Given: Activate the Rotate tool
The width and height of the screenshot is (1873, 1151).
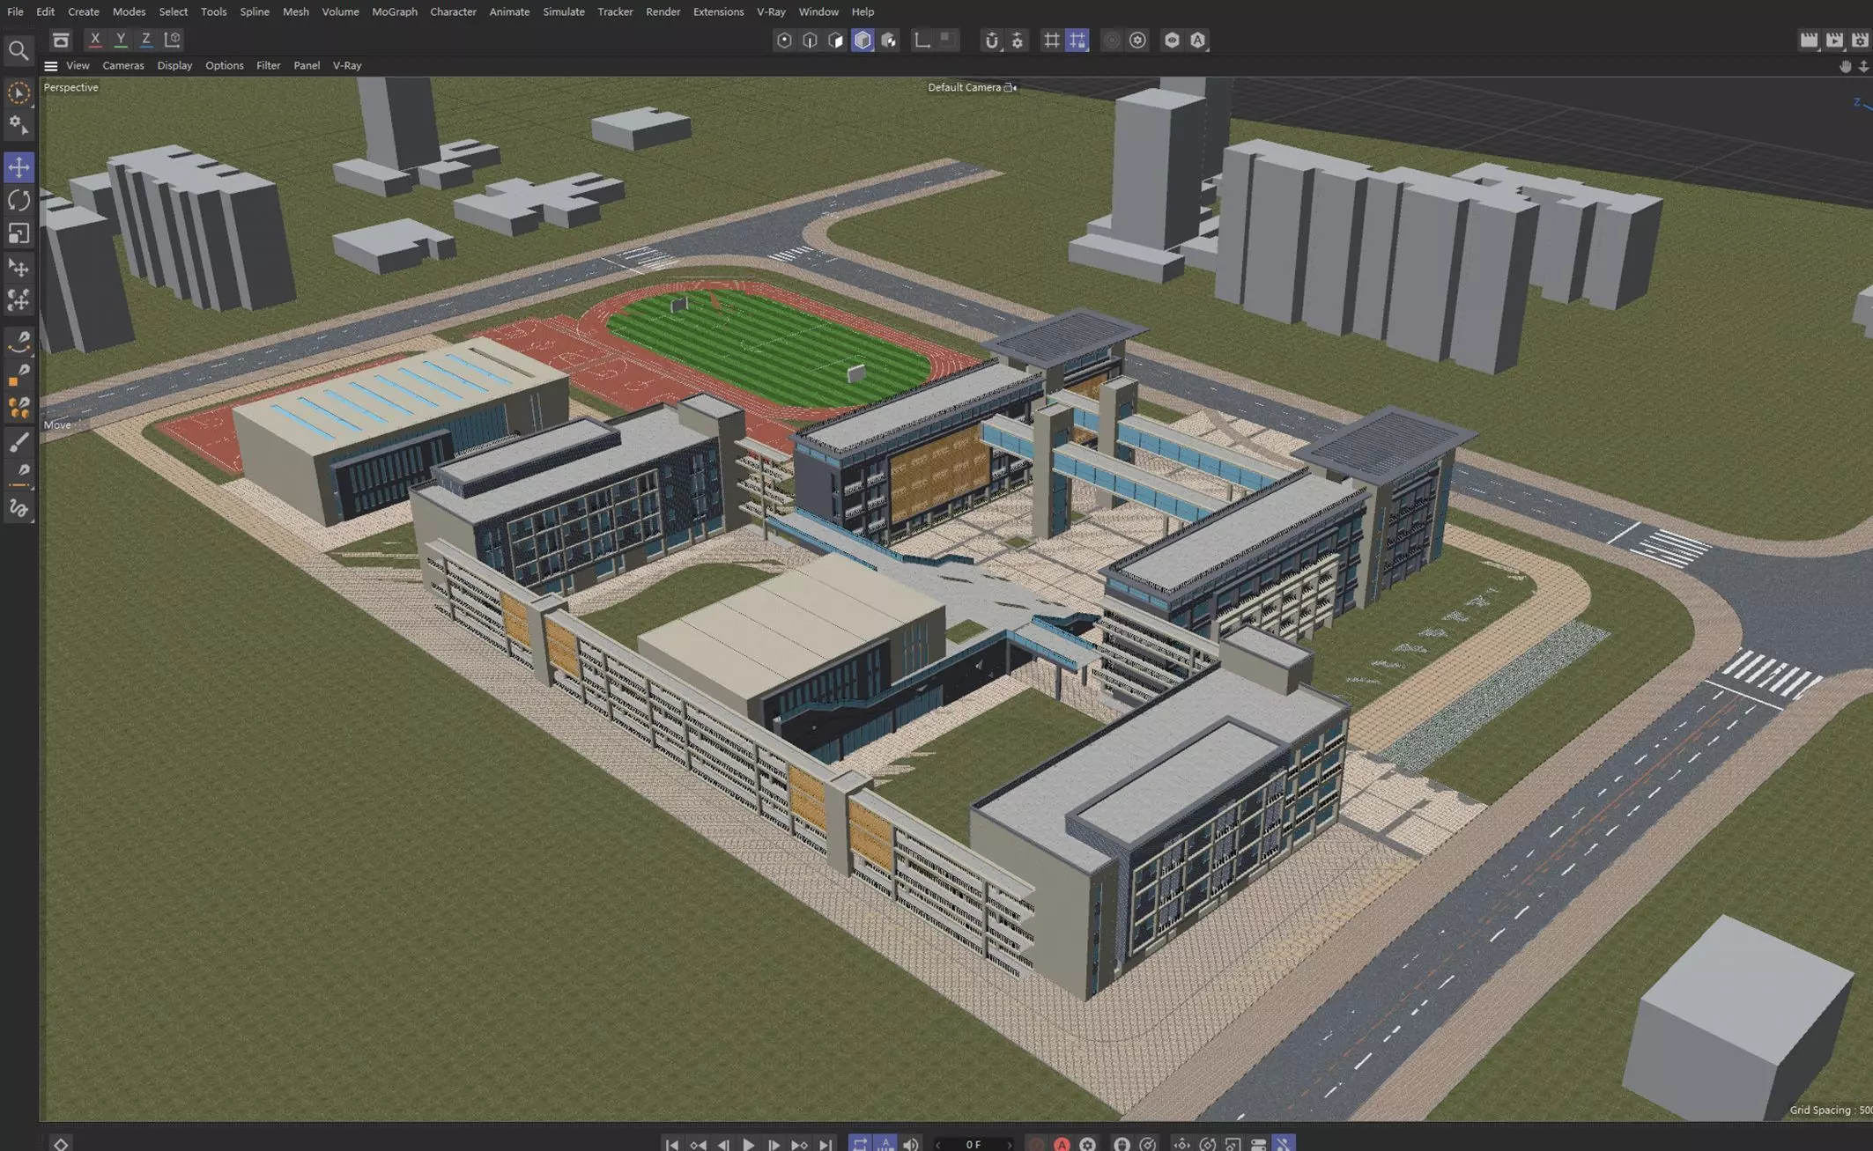Looking at the screenshot, I should pyautogui.click(x=19, y=200).
